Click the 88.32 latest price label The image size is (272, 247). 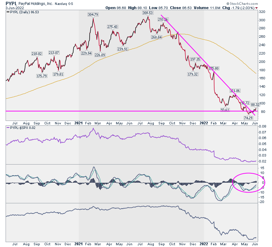click(x=255, y=105)
